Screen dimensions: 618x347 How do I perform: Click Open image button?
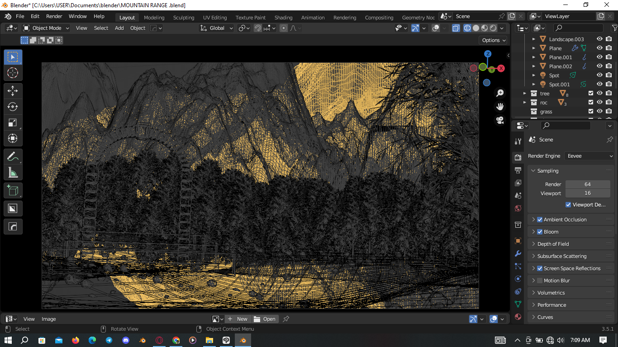(265, 319)
